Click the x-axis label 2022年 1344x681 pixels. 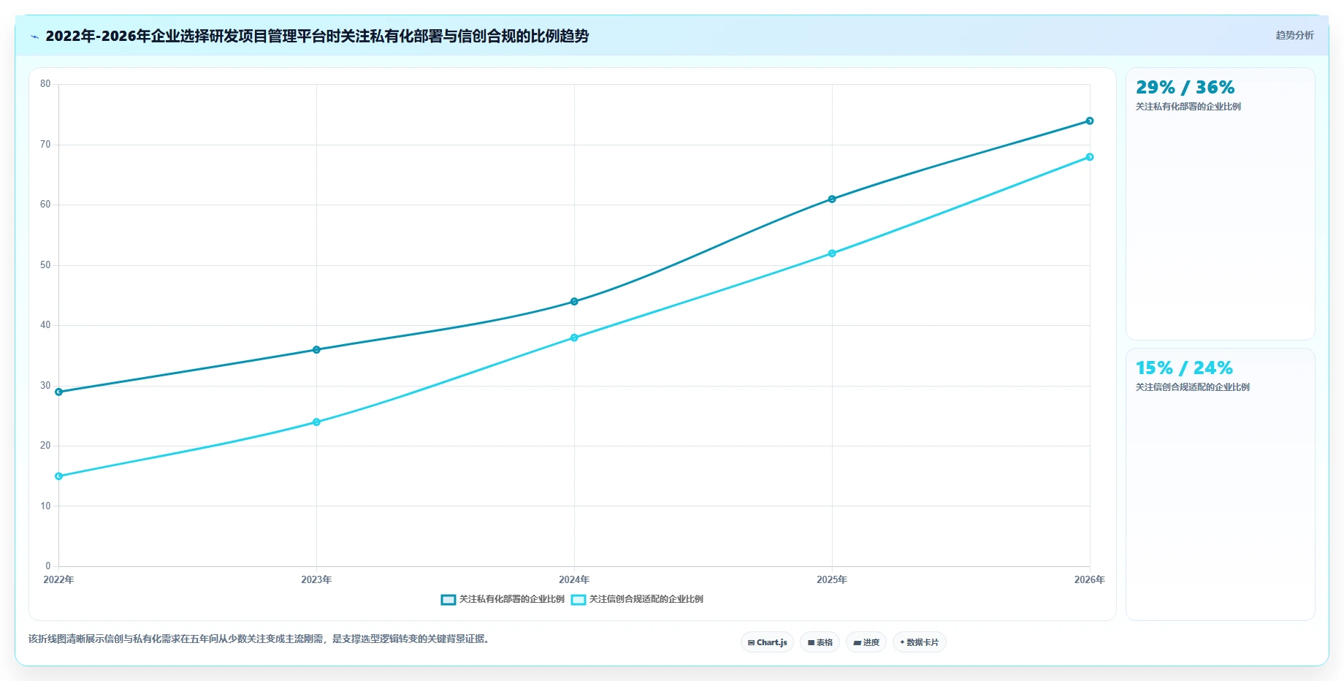click(x=58, y=580)
